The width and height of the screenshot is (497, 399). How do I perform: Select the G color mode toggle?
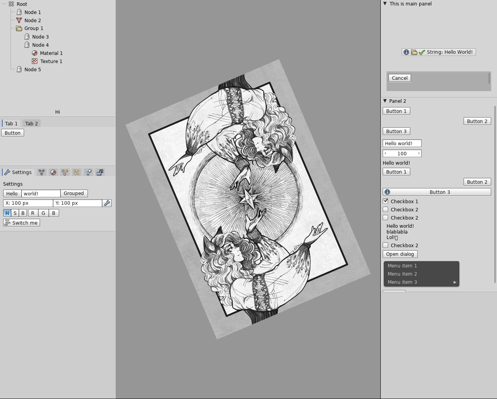pyautogui.click(x=43, y=213)
